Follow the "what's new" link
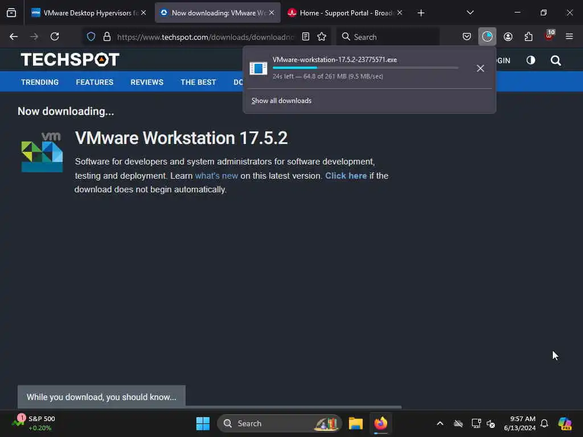Screen dimensions: 583x437 pyautogui.click(x=216, y=176)
